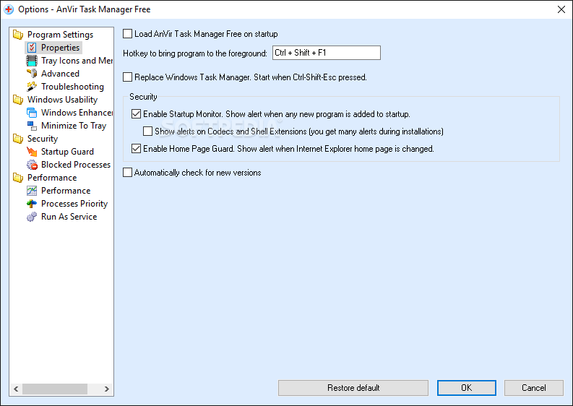The width and height of the screenshot is (573, 406).
Task: Click the Advanced hammer icon
Action: (x=32, y=74)
